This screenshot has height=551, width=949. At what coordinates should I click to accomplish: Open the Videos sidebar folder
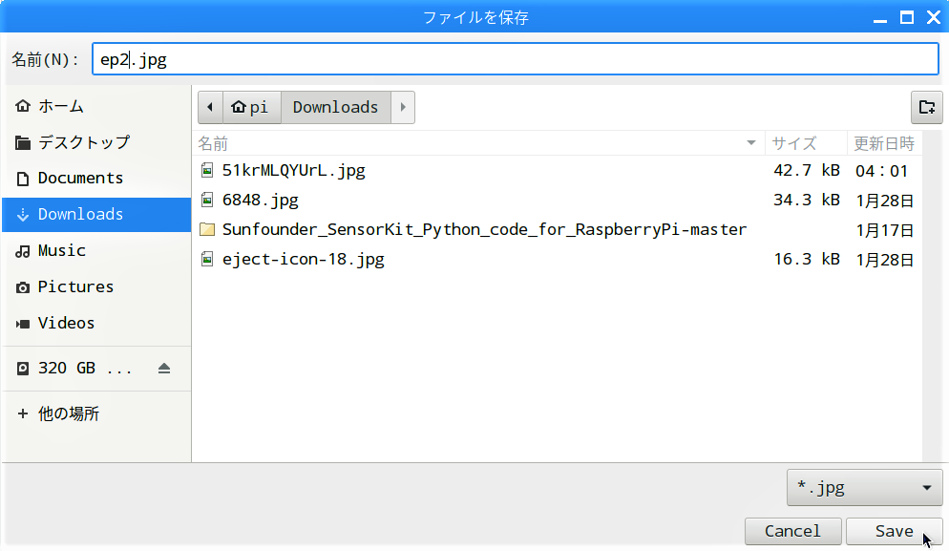click(96, 323)
